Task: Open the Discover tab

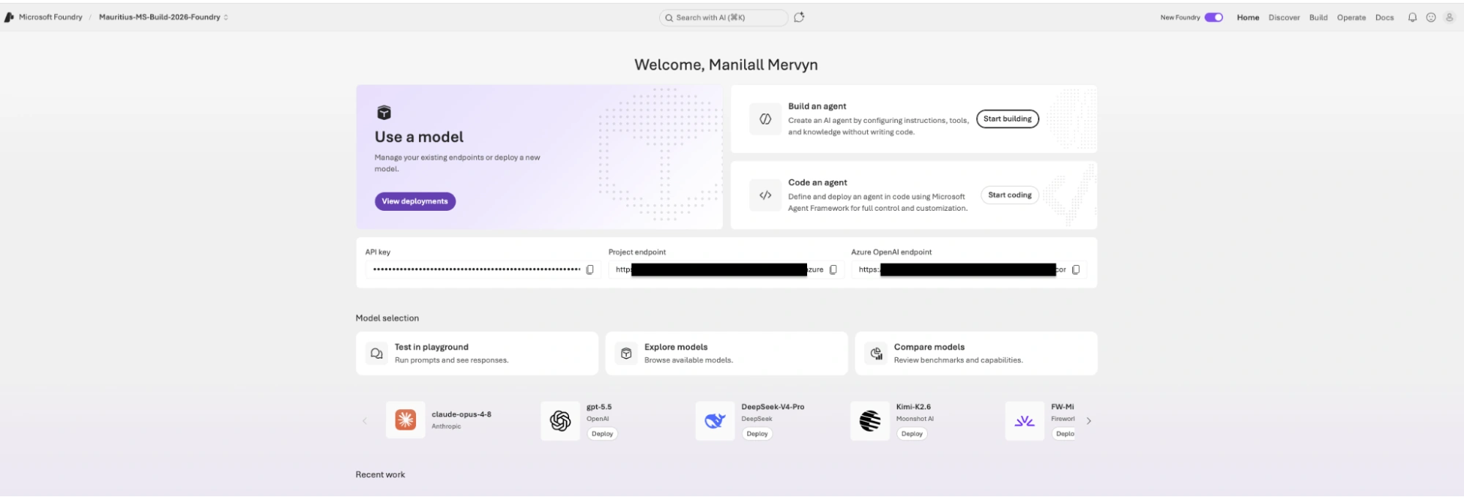Action: coord(1284,18)
